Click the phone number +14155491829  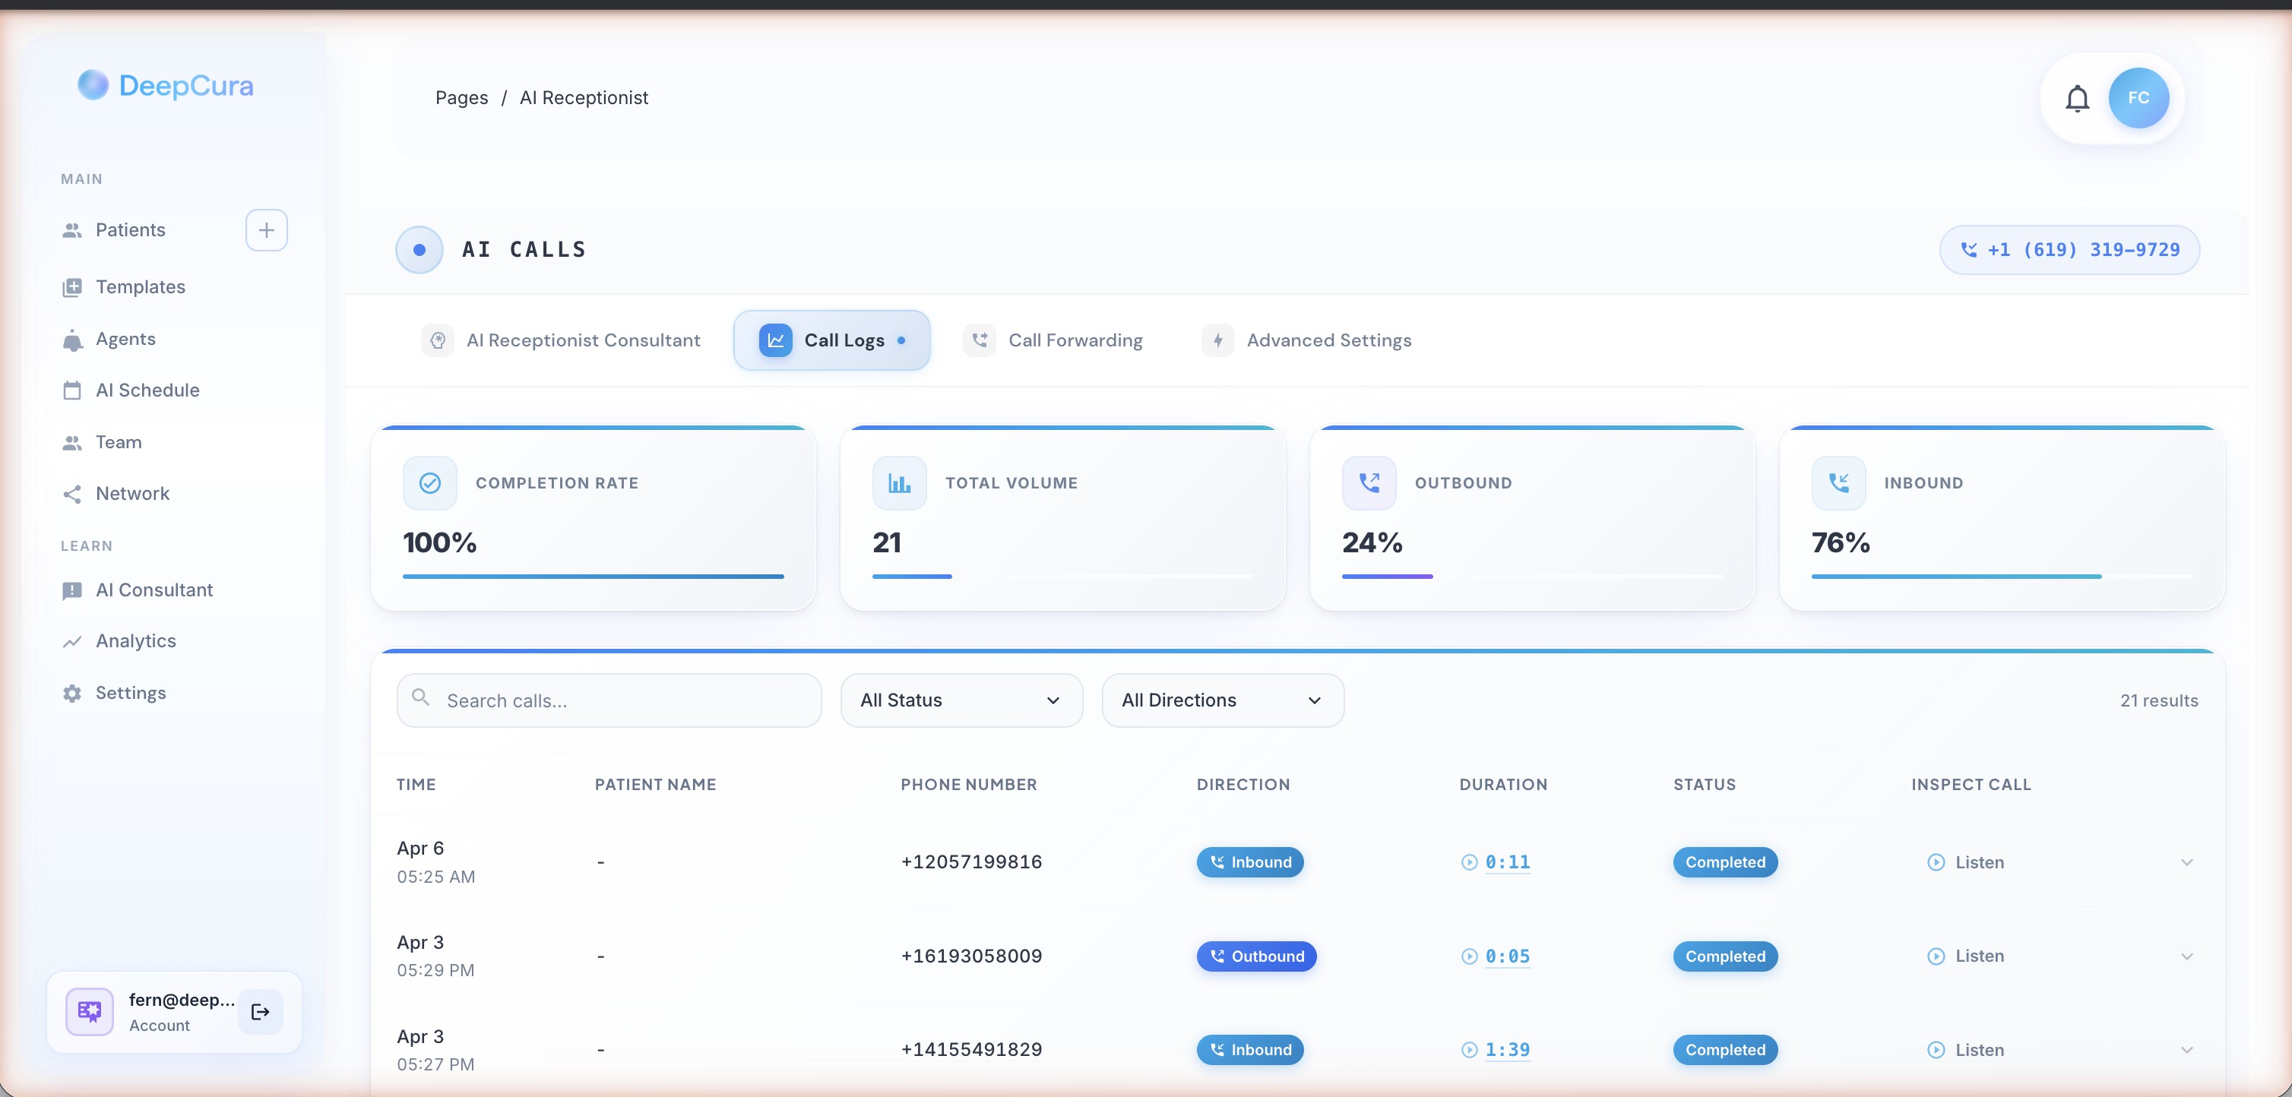[x=970, y=1050]
